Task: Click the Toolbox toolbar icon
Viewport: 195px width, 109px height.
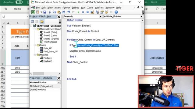Action: tap(111, 12)
